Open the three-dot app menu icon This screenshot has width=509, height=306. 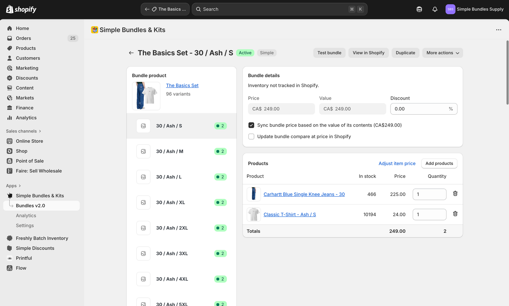pyautogui.click(x=499, y=30)
